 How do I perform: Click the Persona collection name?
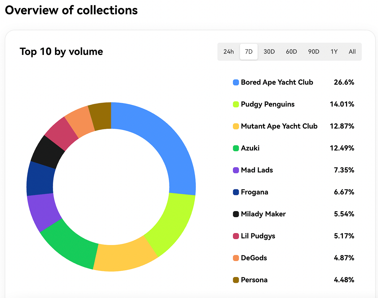coord(254,280)
